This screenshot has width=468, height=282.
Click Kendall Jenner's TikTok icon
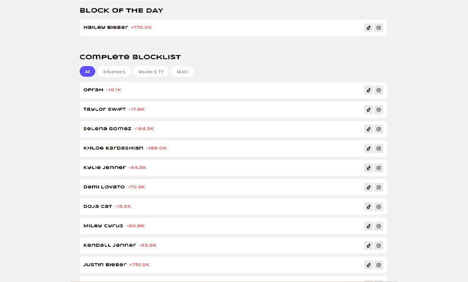[x=368, y=246]
